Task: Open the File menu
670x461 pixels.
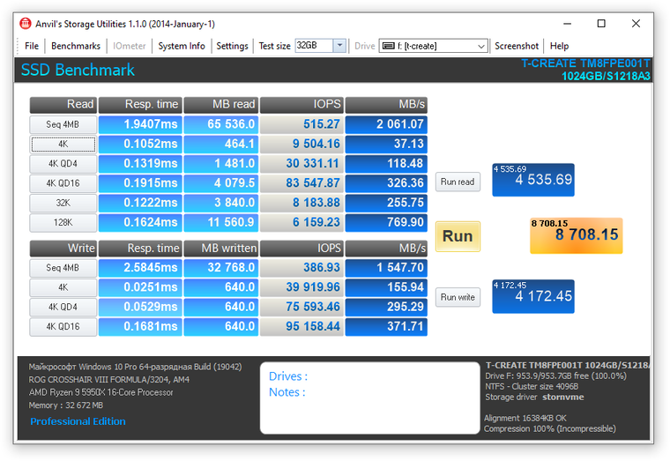Action: click(32, 46)
